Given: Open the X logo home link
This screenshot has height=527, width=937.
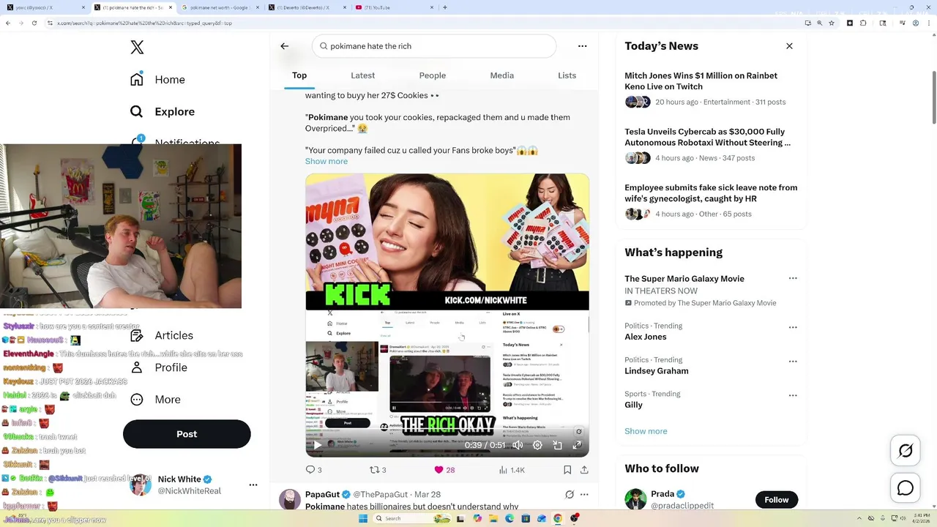Looking at the screenshot, I should 137,48.
